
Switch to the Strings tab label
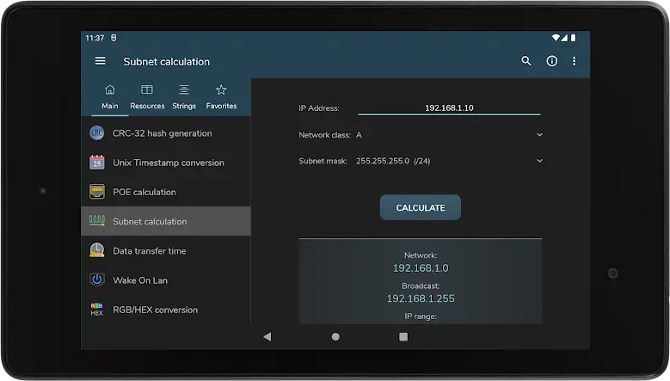pyautogui.click(x=184, y=106)
